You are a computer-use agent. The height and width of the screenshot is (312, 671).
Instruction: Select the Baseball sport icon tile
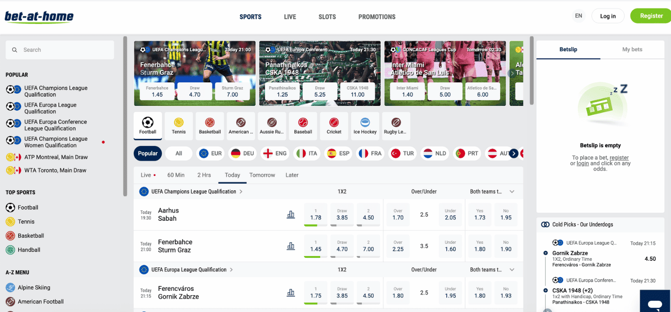[303, 126]
